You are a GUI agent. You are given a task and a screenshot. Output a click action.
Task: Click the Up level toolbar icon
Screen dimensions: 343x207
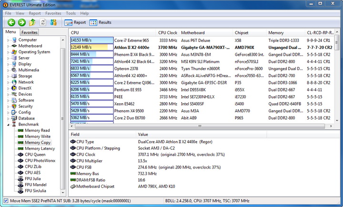[x=32, y=22]
